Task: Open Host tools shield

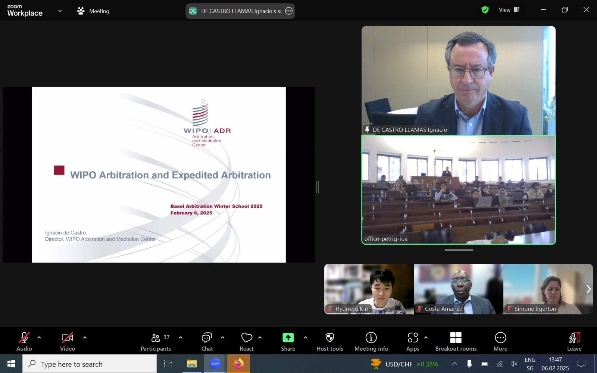Action: coord(330,341)
